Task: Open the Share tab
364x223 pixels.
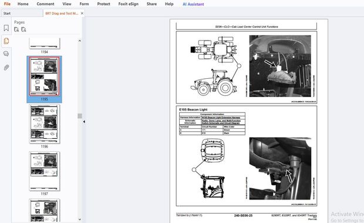Action: 151,4
